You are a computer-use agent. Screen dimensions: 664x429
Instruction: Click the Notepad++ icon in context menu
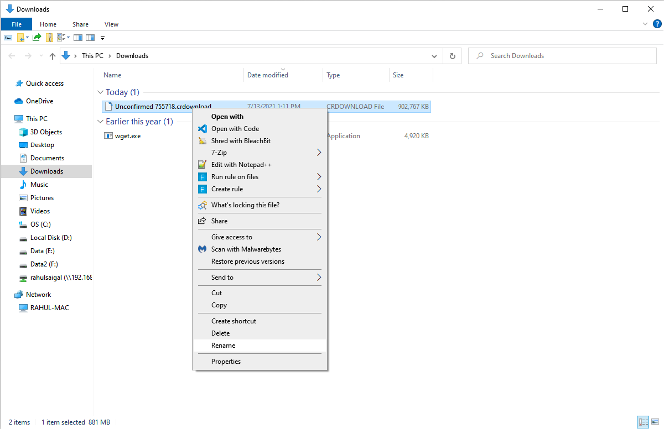tap(202, 165)
